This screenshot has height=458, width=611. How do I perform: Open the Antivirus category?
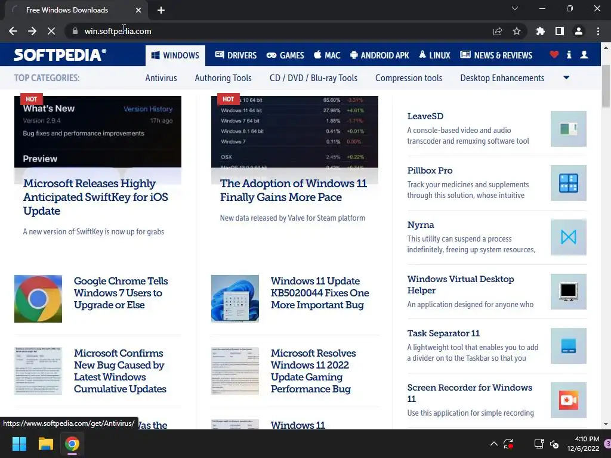coord(161,78)
